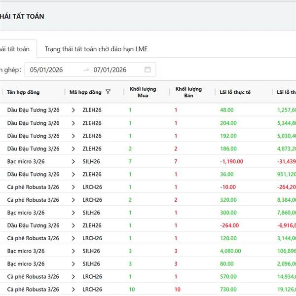The height and width of the screenshot is (296, 296).
Task: Expand the SILH26 row with loss -1,190.00
Action: click(x=74, y=161)
